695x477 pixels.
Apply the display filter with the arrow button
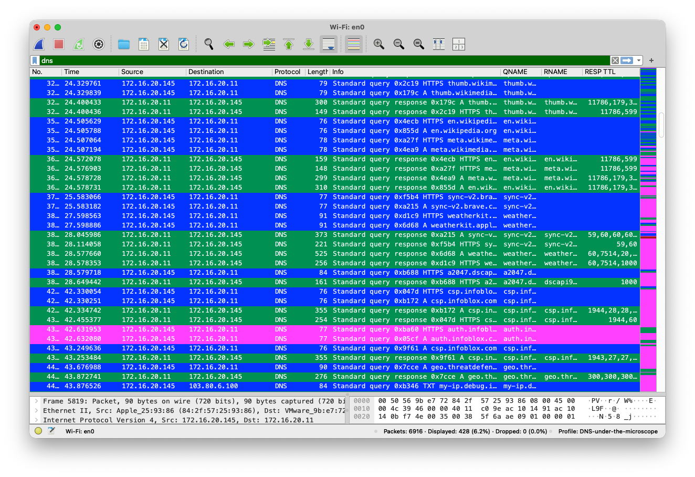tap(627, 60)
